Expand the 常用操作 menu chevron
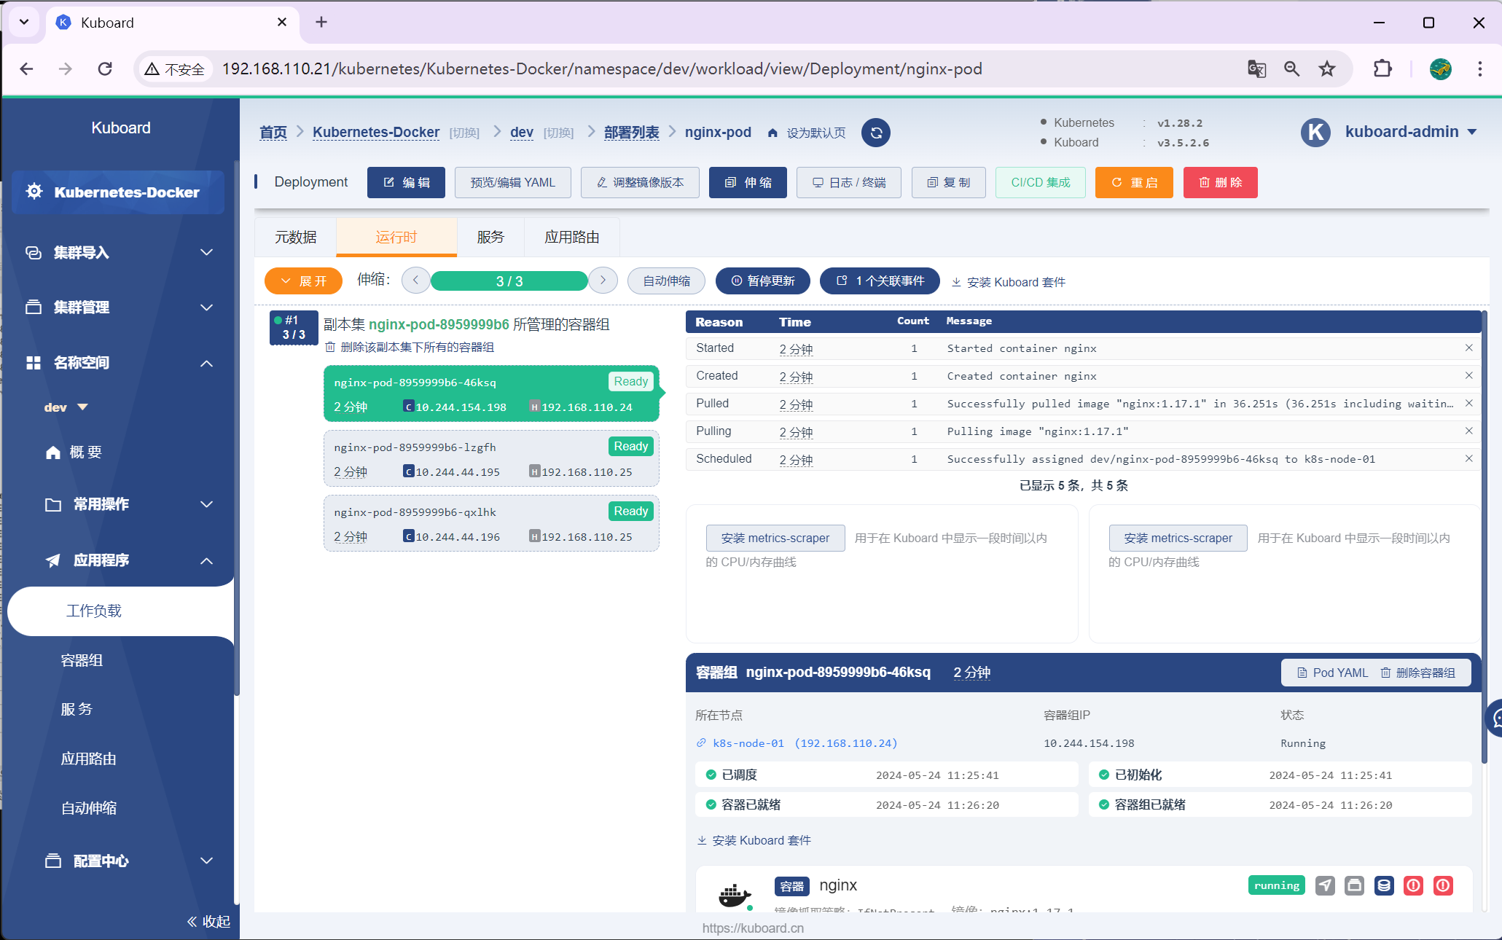 click(207, 504)
